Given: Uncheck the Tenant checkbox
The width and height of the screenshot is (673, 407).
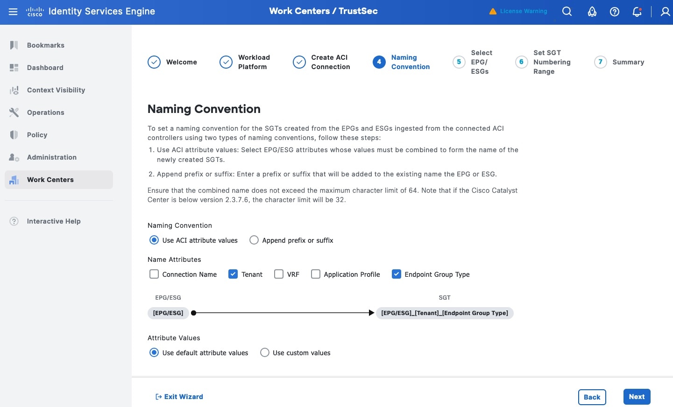Looking at the screenshot, I should tap(233, 274).
